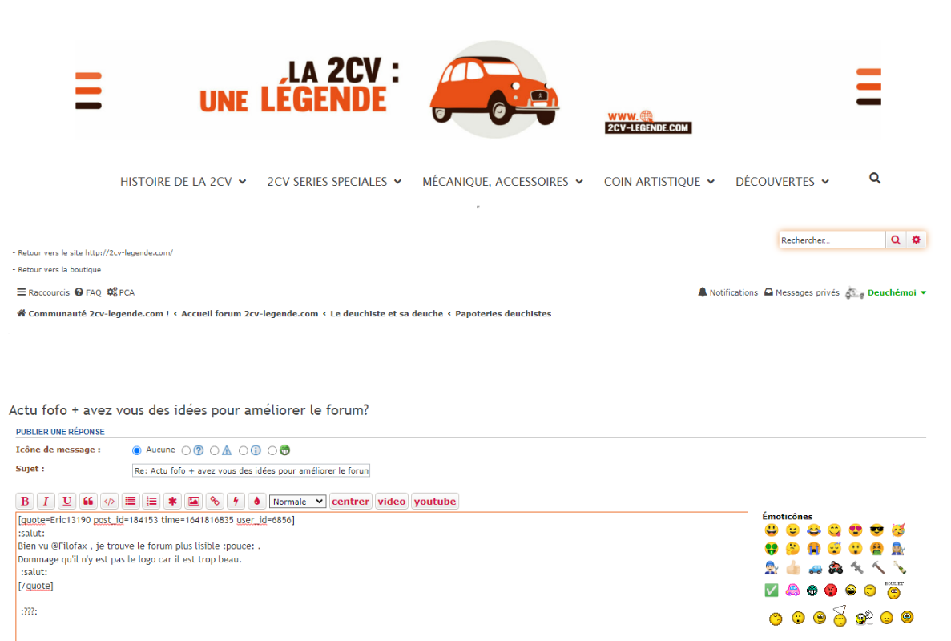This screenshot has height=641, width=951.
Task: Open the COIN ARTISTIQUE menu
Action: tap(658, 182)
